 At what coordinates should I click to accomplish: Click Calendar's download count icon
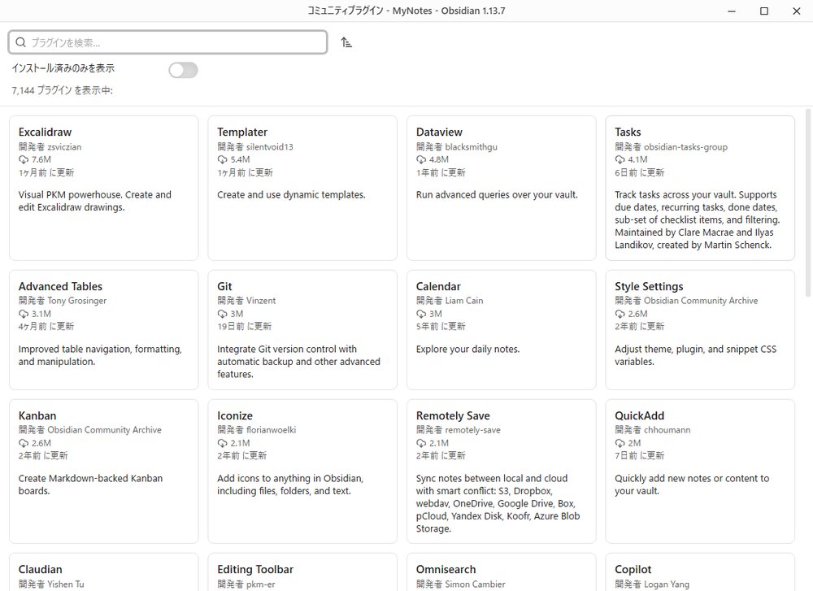(x=421, y=314)
